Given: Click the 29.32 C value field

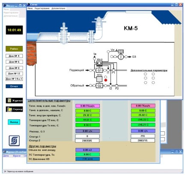Looking at the screenshot, I should coord(87,115).
